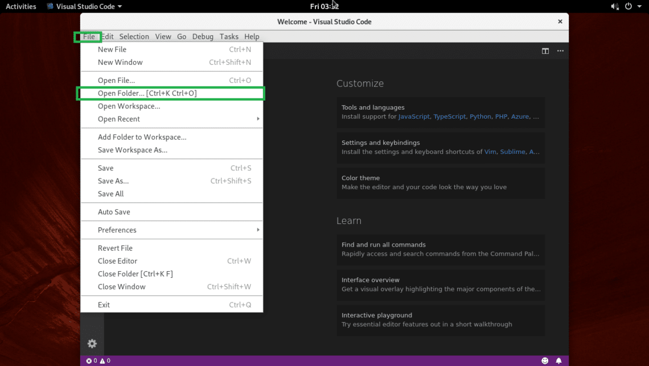Click the warnings triangle in status bar
649x366 pixels.
pos(102,361)
